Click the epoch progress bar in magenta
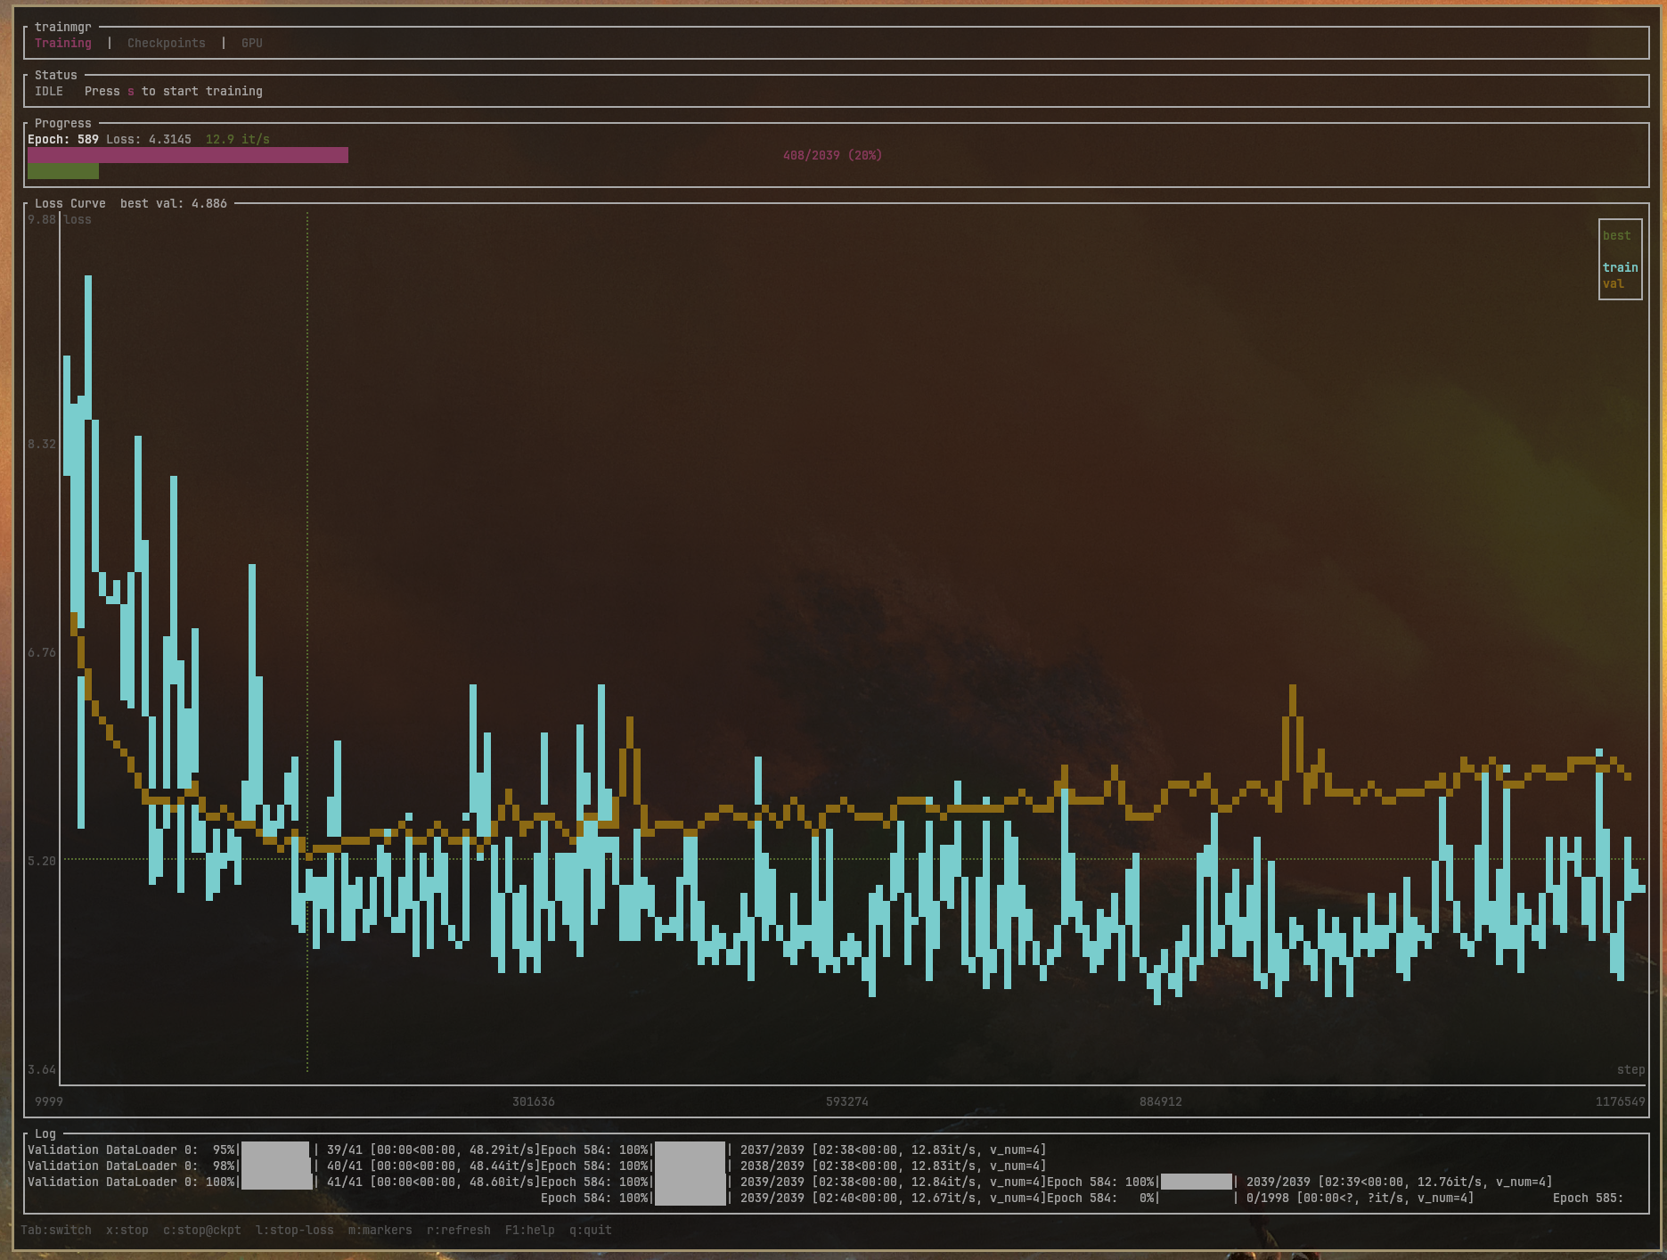Image resolution: width=1667 pixels, height=1260 pixels. (x=188, y=155)
